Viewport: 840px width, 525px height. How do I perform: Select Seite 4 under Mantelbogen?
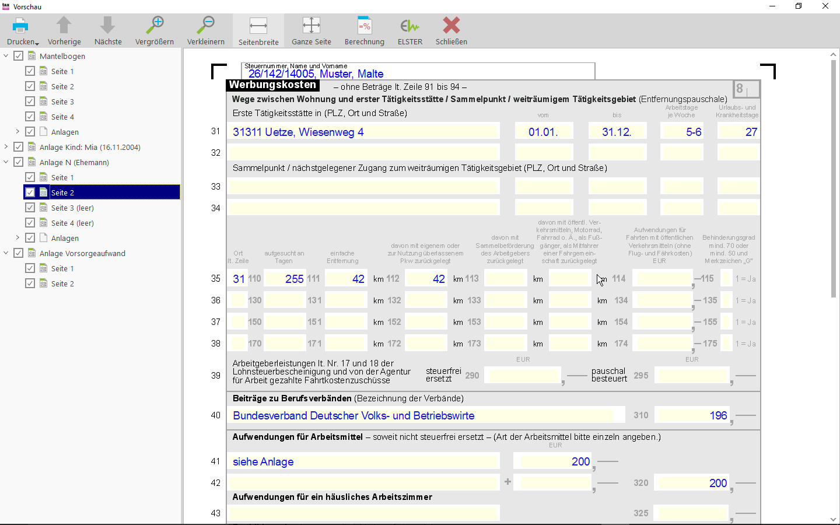pyautogui.click(x=62, y=117)
